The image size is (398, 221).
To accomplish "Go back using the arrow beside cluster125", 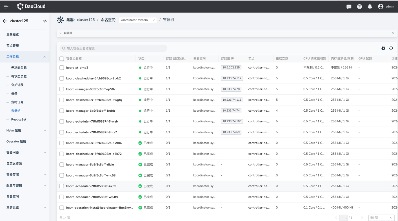I will [x=5, y=21].
